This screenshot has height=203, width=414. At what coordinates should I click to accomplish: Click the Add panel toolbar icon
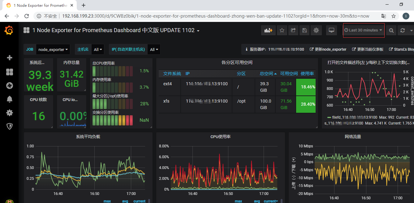(x=268, y=30)
